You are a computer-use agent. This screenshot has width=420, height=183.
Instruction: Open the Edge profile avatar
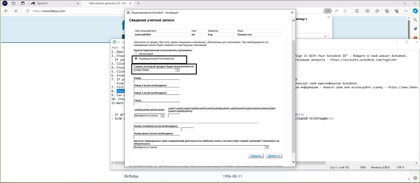click(x=5, y=4)
